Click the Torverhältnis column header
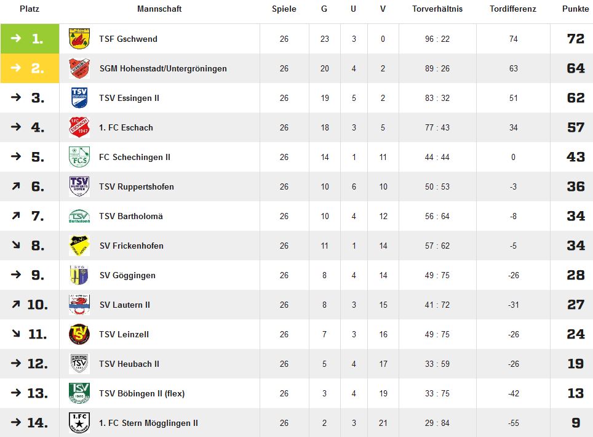Image resolution: width=593 pixels, height=437 pixels. coord(437,9)
